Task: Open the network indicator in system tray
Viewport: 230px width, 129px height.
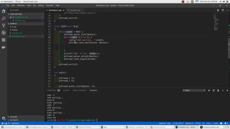Action: 220,1
